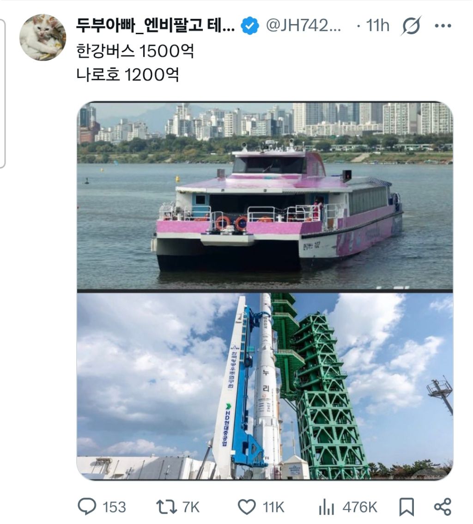Open the pink Han River bus photo
This screenshot has width=473, height=524.
point(265,195)
